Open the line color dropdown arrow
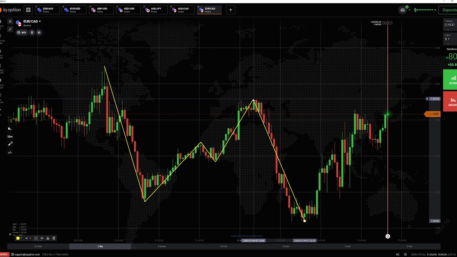The image size is (457, 257). [21, 238]
